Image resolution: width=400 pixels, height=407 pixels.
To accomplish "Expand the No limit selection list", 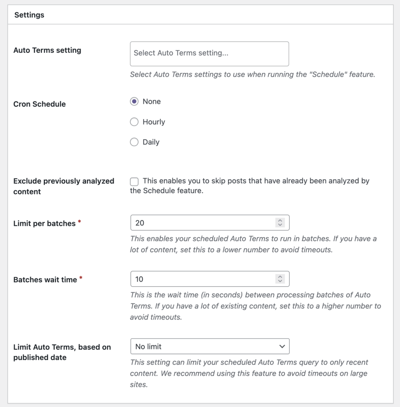I will coord(210,346).
